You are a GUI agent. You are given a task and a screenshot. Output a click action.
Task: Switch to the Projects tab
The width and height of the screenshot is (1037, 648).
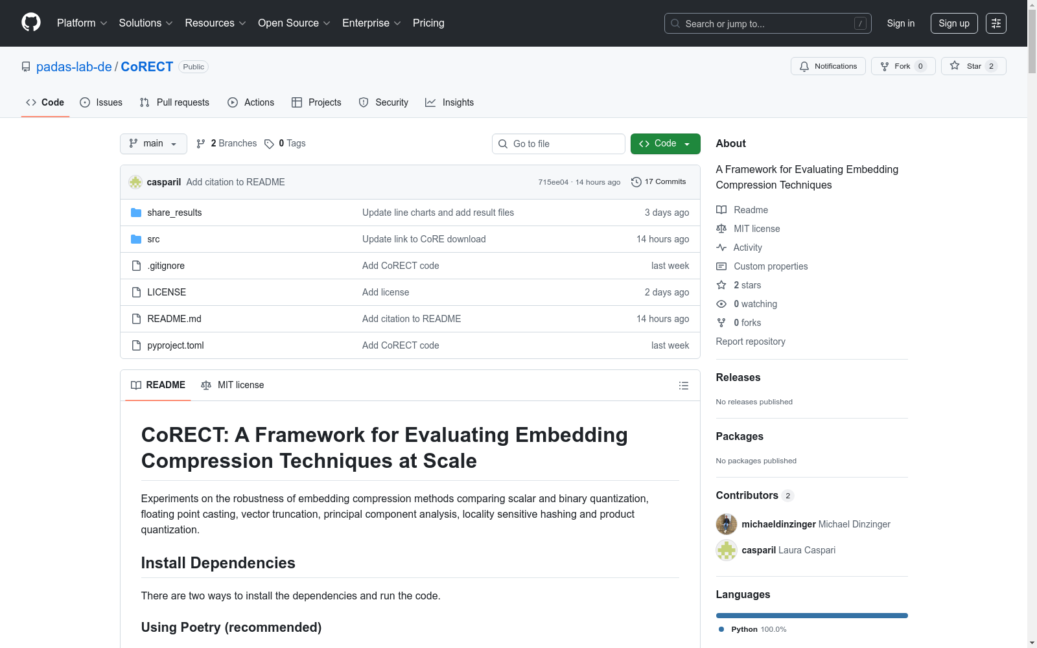316,102
